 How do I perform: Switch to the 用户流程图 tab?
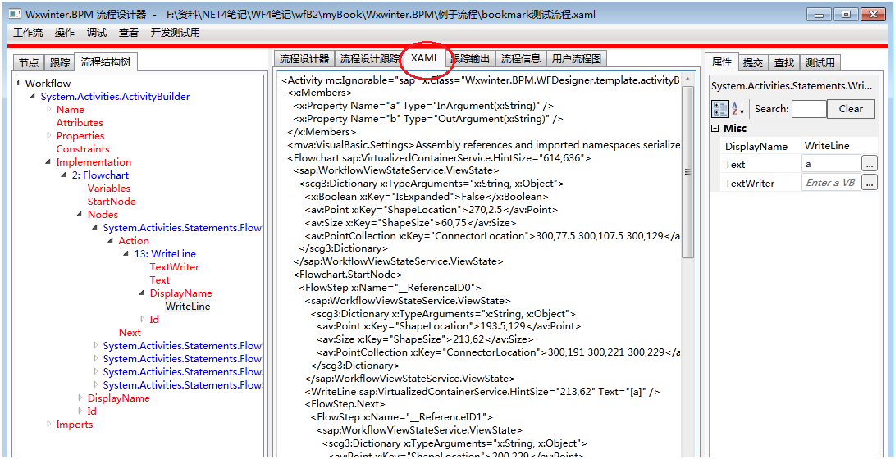(577, 58)
